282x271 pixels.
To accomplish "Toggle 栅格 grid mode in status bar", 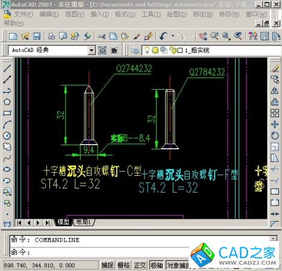I will (124, 265).
